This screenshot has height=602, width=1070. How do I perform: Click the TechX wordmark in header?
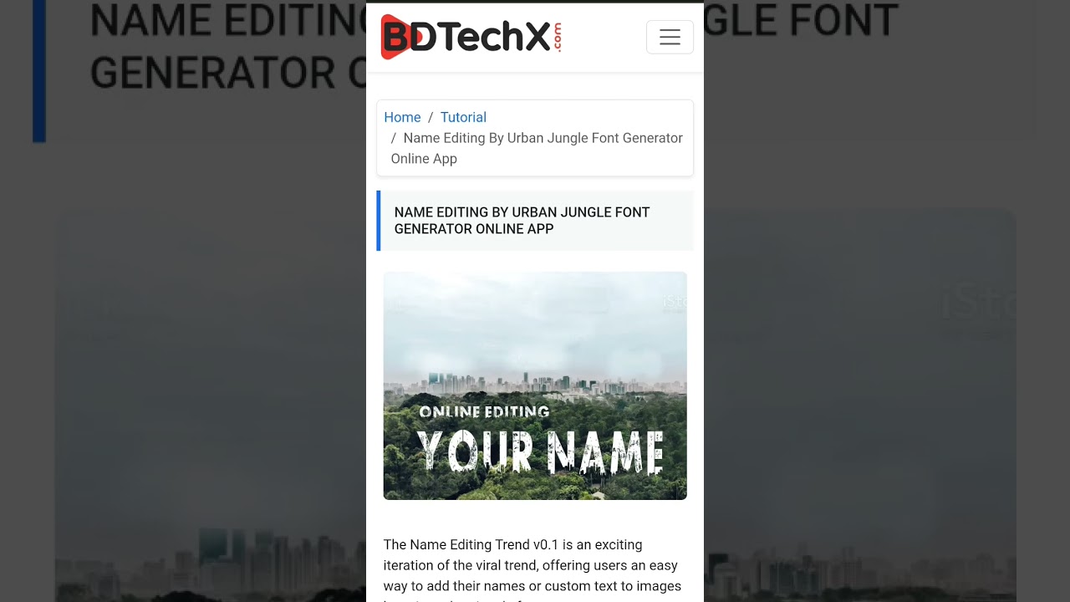point(493,37)
